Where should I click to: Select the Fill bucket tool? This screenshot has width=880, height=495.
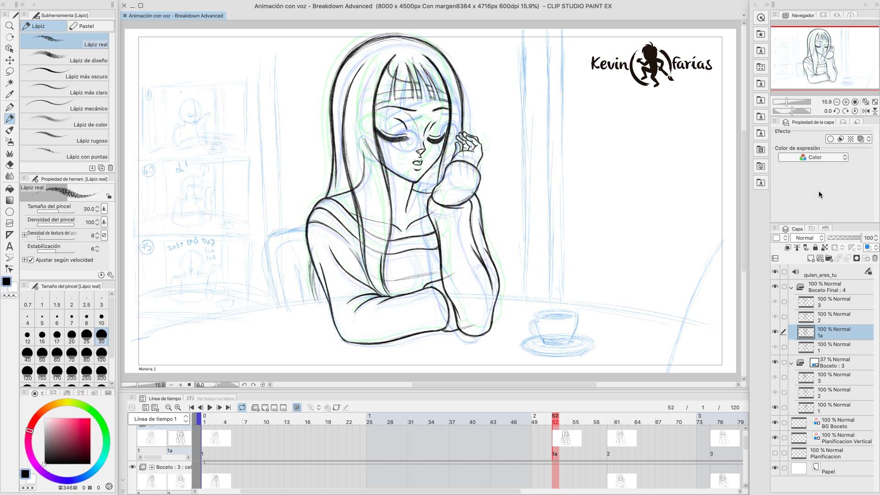pos(9,188)
